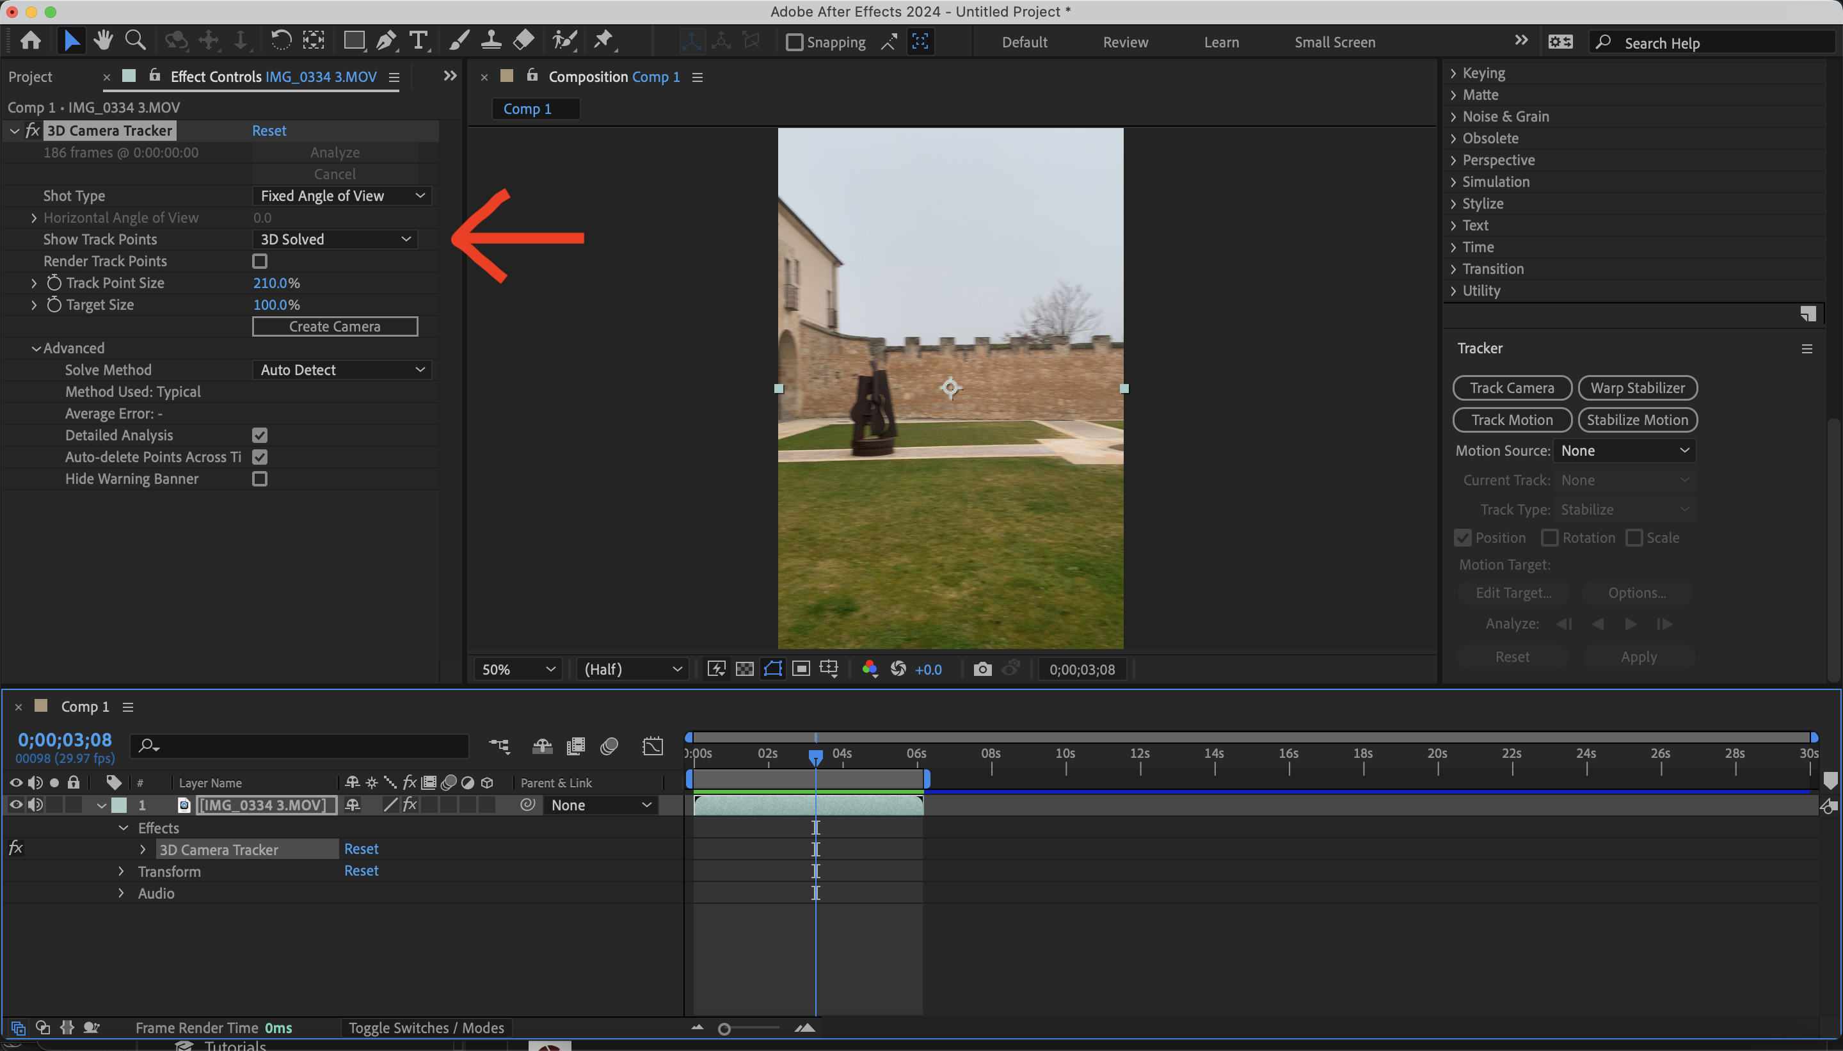Open the Channel and Color Management settings
The height and width of the screenshot is (1051, 1843).
click(x=870, y=669)
